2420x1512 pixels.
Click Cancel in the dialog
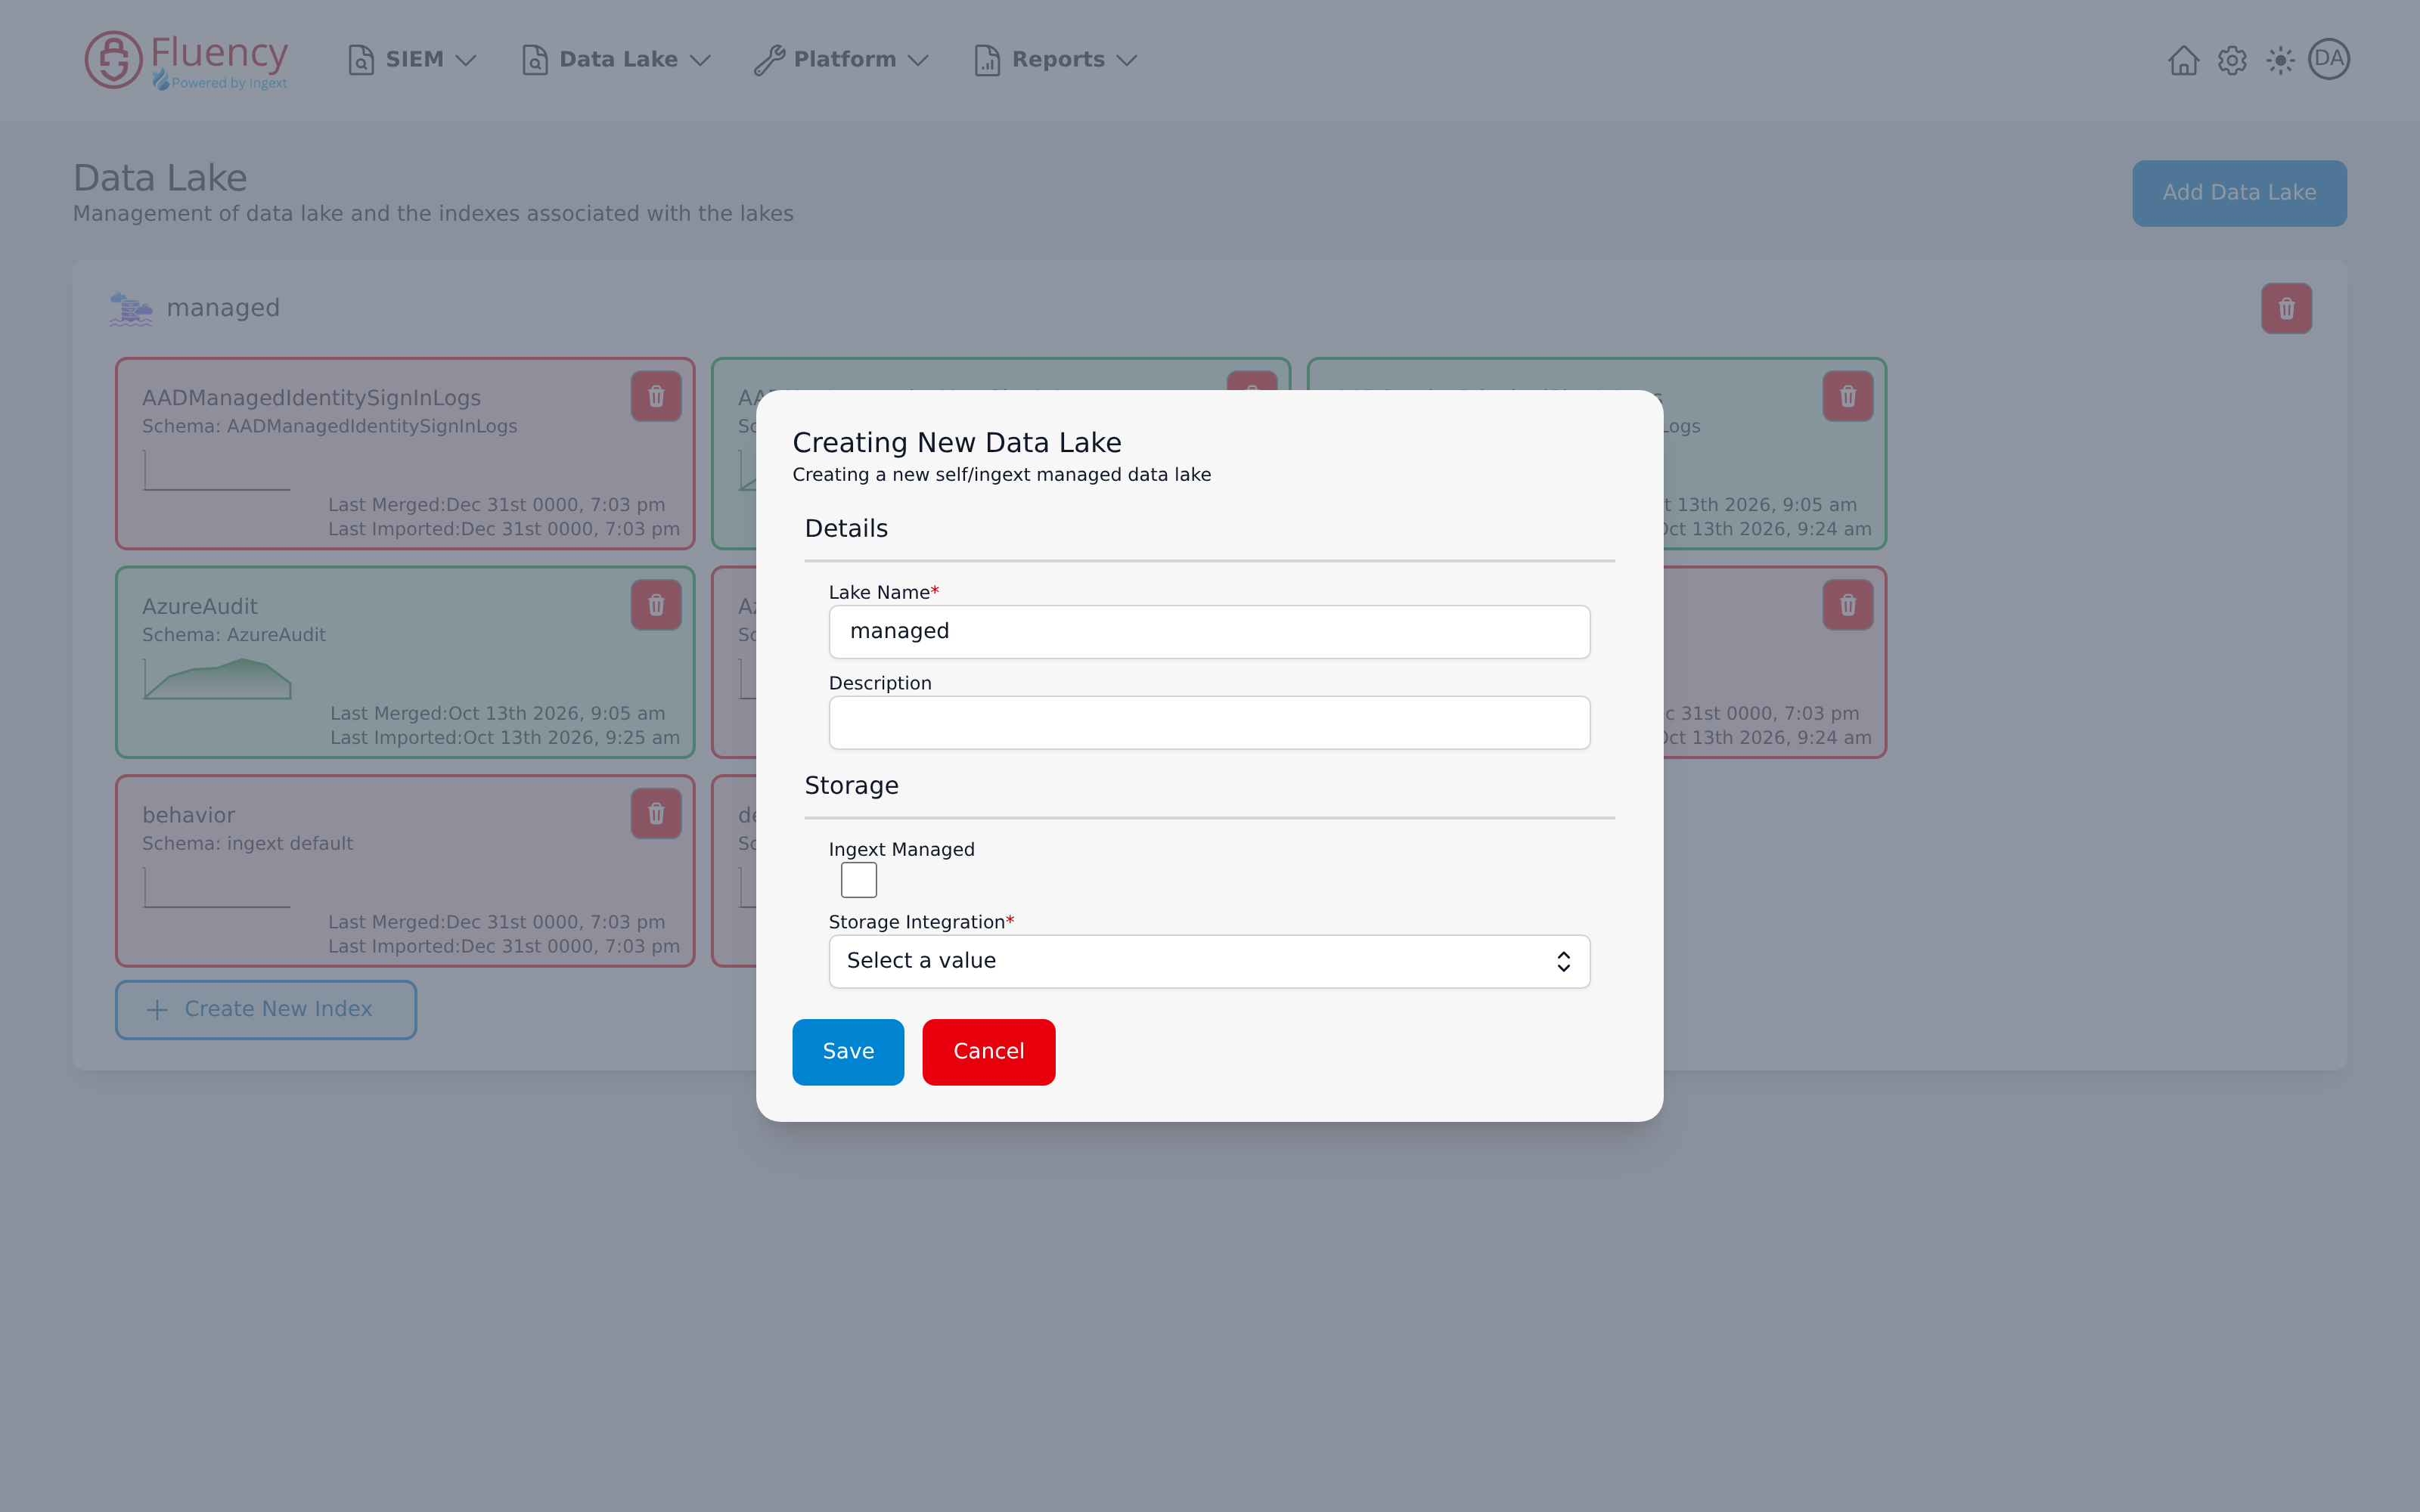tap(988, 1052)
